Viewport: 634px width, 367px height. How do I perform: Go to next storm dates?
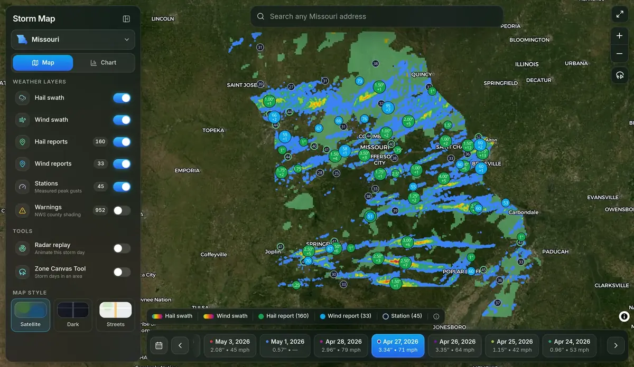pos(616,346)
